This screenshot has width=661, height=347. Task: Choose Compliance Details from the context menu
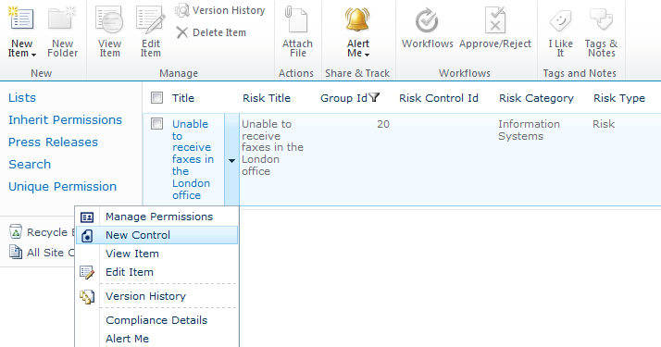(x=156, y=320)
